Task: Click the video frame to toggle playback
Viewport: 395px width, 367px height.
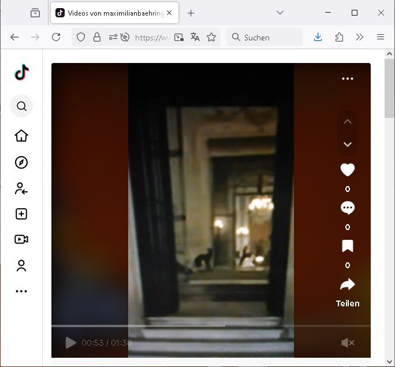Action: 211,210
